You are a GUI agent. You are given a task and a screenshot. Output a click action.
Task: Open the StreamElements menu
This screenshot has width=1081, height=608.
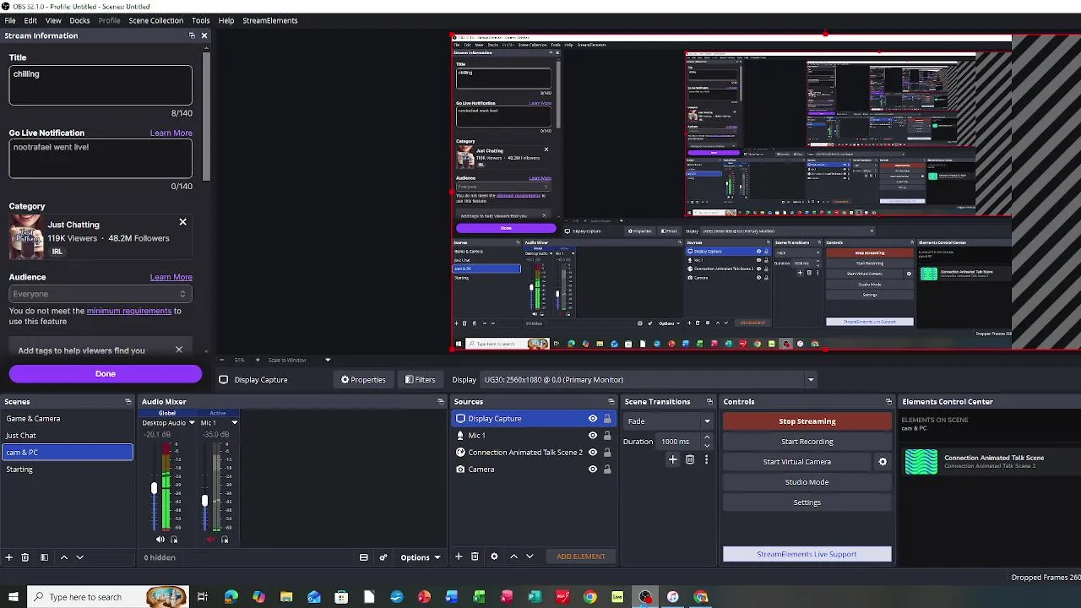pyautogui.click(x=270, y=20)
